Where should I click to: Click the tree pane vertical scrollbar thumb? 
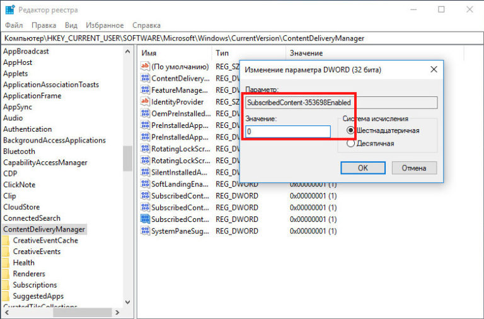[x=128, y=158]
